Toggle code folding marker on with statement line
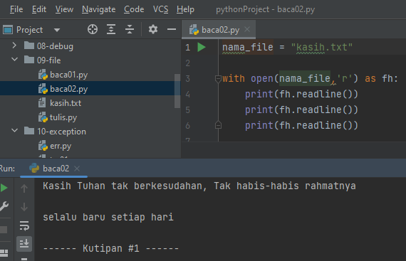Viewport: 406px width, 261px height. 218,78
